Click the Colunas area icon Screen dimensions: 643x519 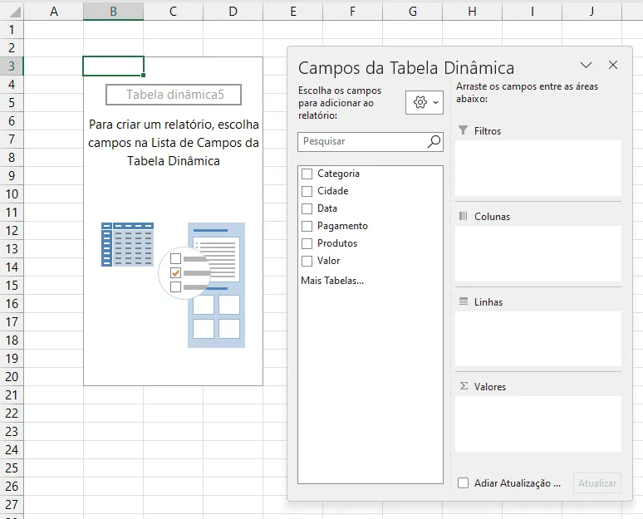pos(463,216)
